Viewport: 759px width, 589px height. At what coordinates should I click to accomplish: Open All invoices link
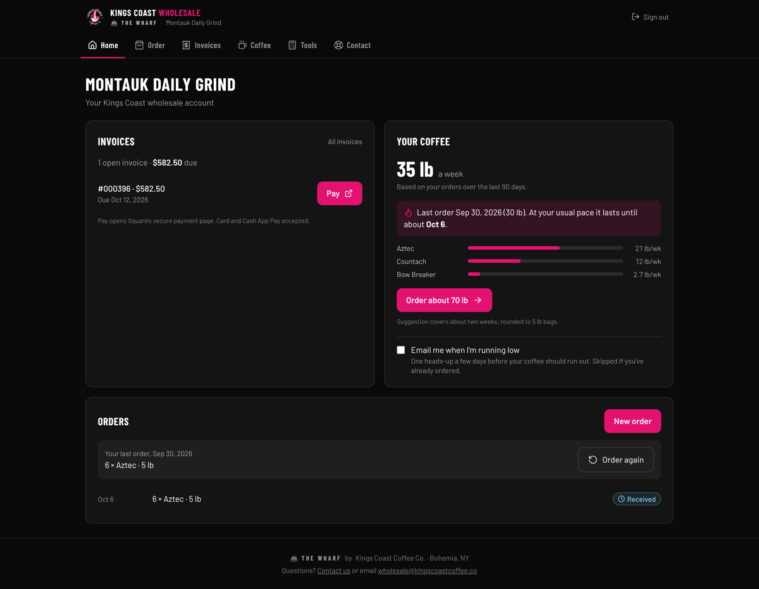pyautogui.click(x=345, y=142)
